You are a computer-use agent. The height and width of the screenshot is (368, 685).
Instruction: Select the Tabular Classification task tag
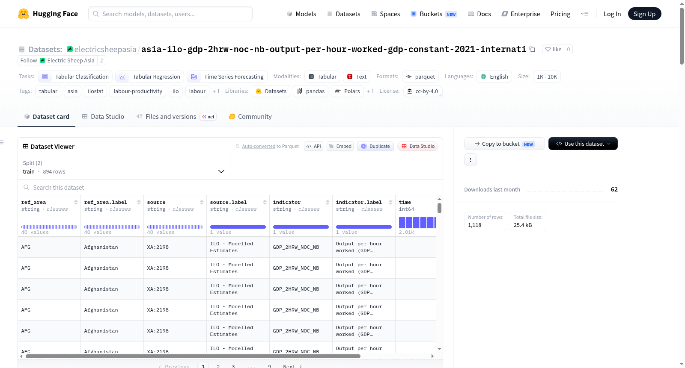[75, 77]
